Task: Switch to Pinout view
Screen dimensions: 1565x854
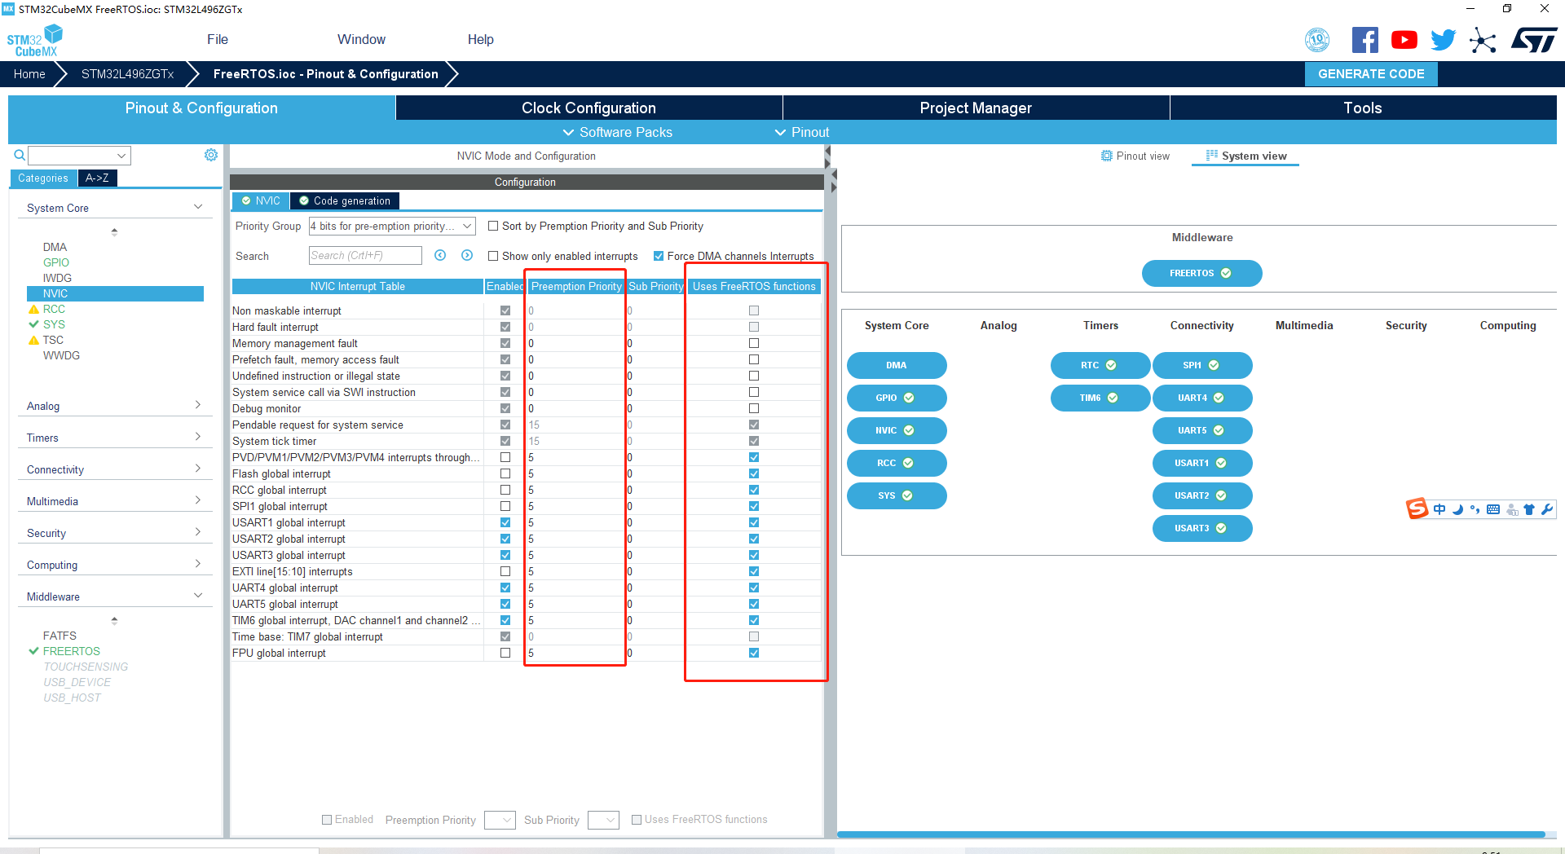Action: (x=1135, y=156)
